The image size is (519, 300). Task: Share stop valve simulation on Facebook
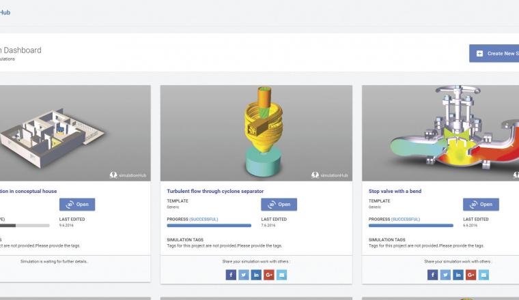tap(432, 275)
